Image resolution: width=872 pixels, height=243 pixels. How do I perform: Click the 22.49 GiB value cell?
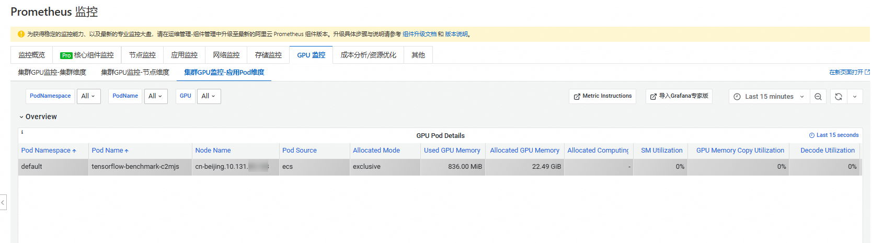click(x=525, y=167)
